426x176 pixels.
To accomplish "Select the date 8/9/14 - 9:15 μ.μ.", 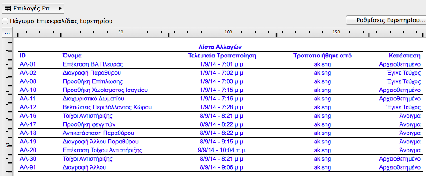I will [x=222, y=142].
